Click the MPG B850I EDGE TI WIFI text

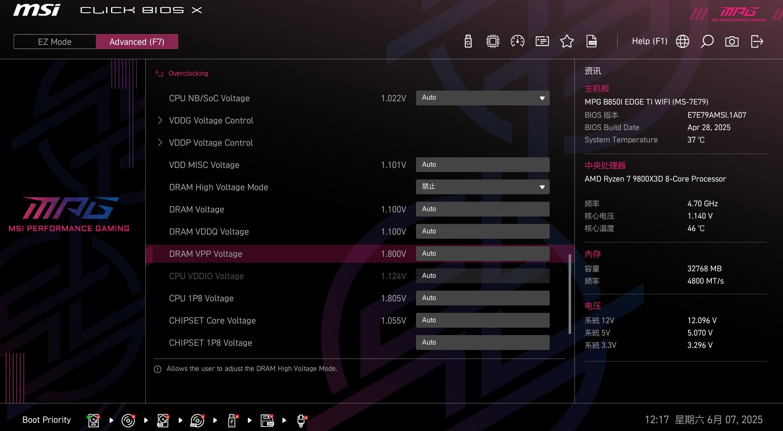[646, 102]
